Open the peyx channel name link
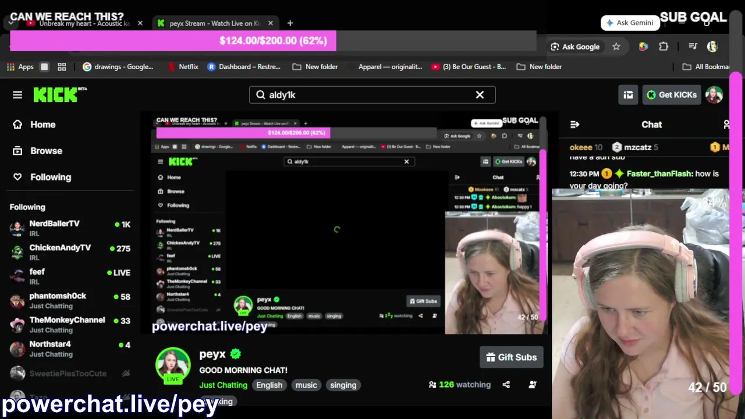The width and height of the screenshot is (745, 419). point(212,354)
